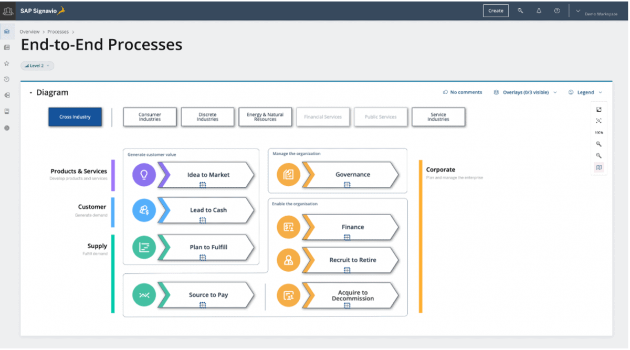
Task: Toggle the Consumer Industries filter
Action: 150,116
